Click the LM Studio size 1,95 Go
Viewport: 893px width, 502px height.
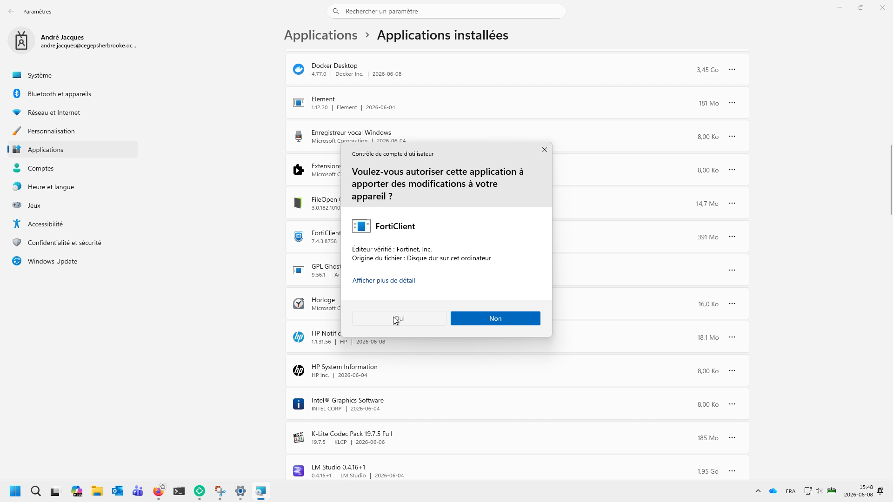(x=708, y=471)
